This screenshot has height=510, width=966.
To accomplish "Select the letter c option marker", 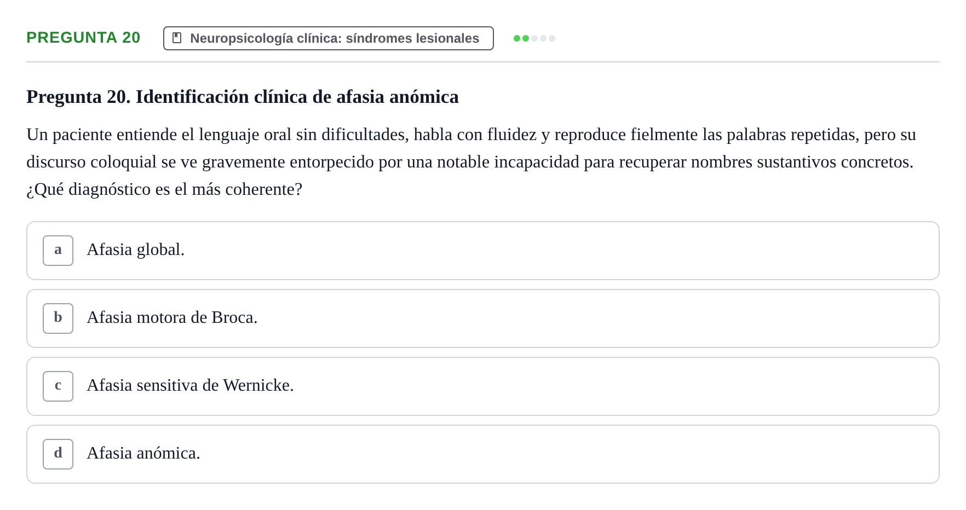I will (58, 386).
